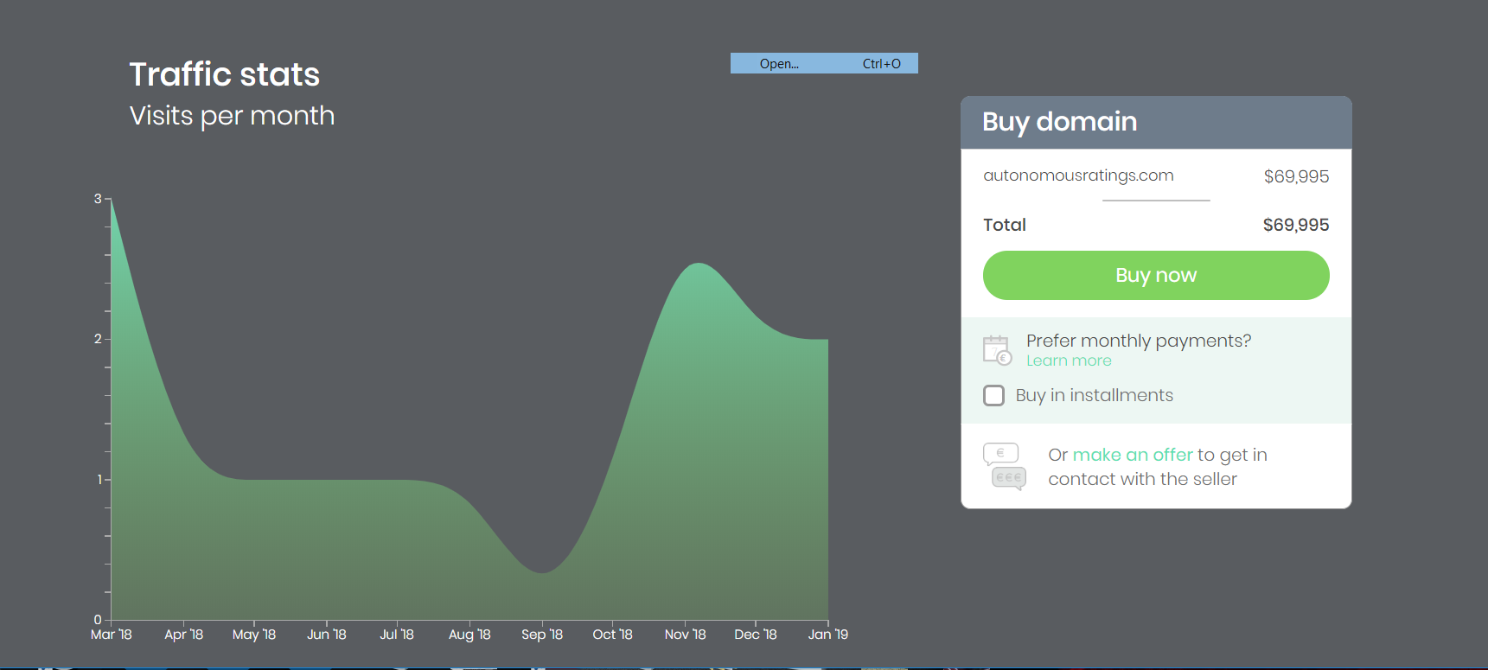1488x670 pixels.
Task: Open the Learn more link
Action: [1069, 361]
